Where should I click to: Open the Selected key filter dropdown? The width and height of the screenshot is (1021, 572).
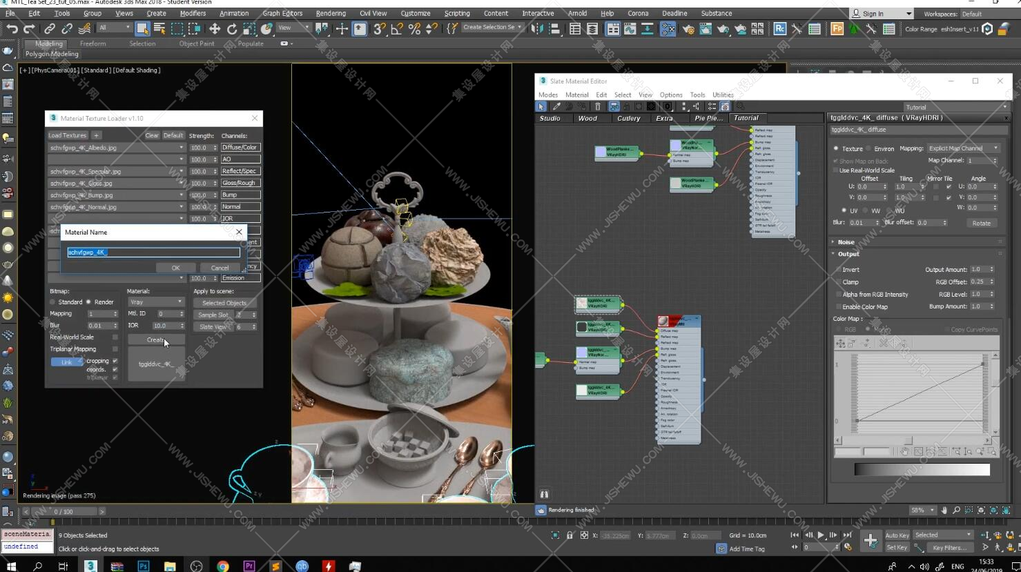[x=943, y=535]
